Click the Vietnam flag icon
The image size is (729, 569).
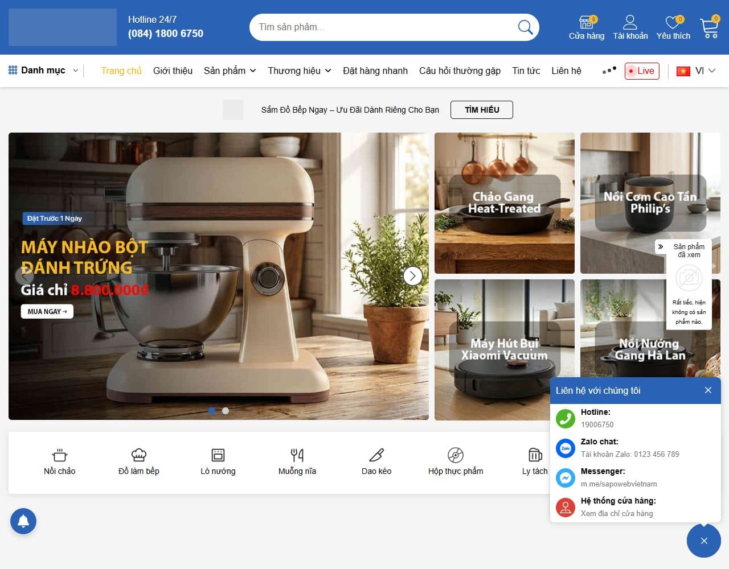683,71
